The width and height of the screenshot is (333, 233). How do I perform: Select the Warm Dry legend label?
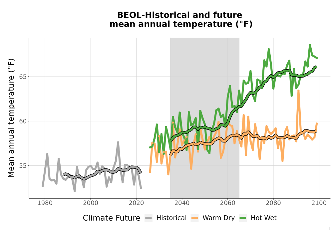[218, 218]
